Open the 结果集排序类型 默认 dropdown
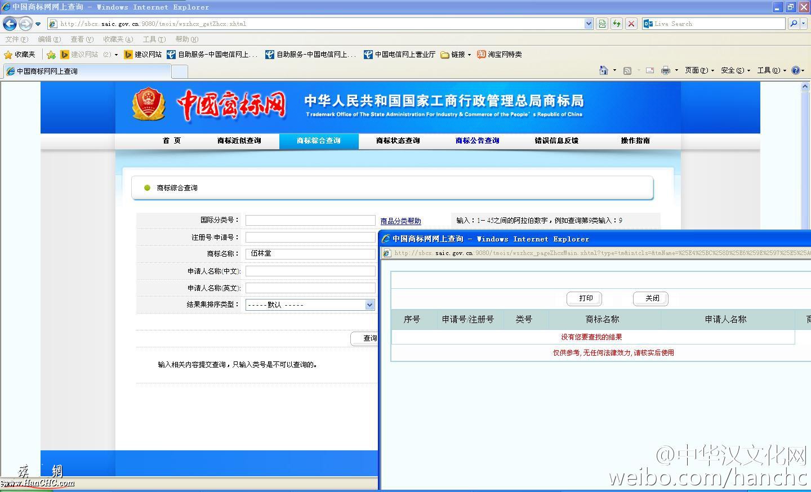This screenshot has height=492, width=811. (x=309, y=305)
